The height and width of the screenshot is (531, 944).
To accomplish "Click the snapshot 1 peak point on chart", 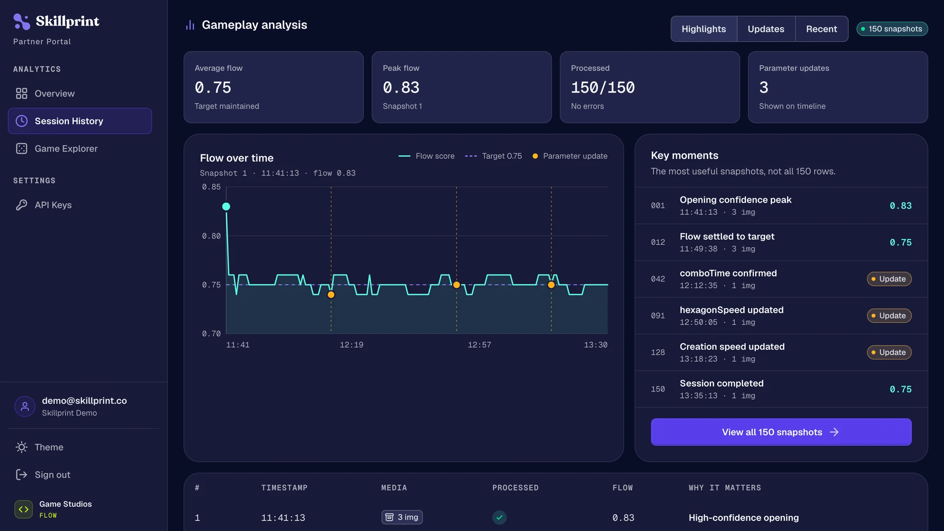I will click(226, 206).
